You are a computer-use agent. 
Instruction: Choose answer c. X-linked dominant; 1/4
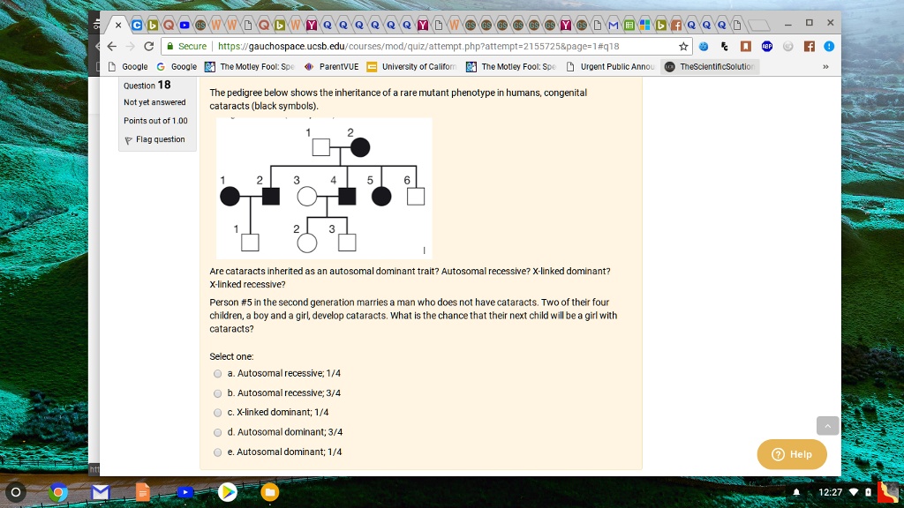[217, 413]
